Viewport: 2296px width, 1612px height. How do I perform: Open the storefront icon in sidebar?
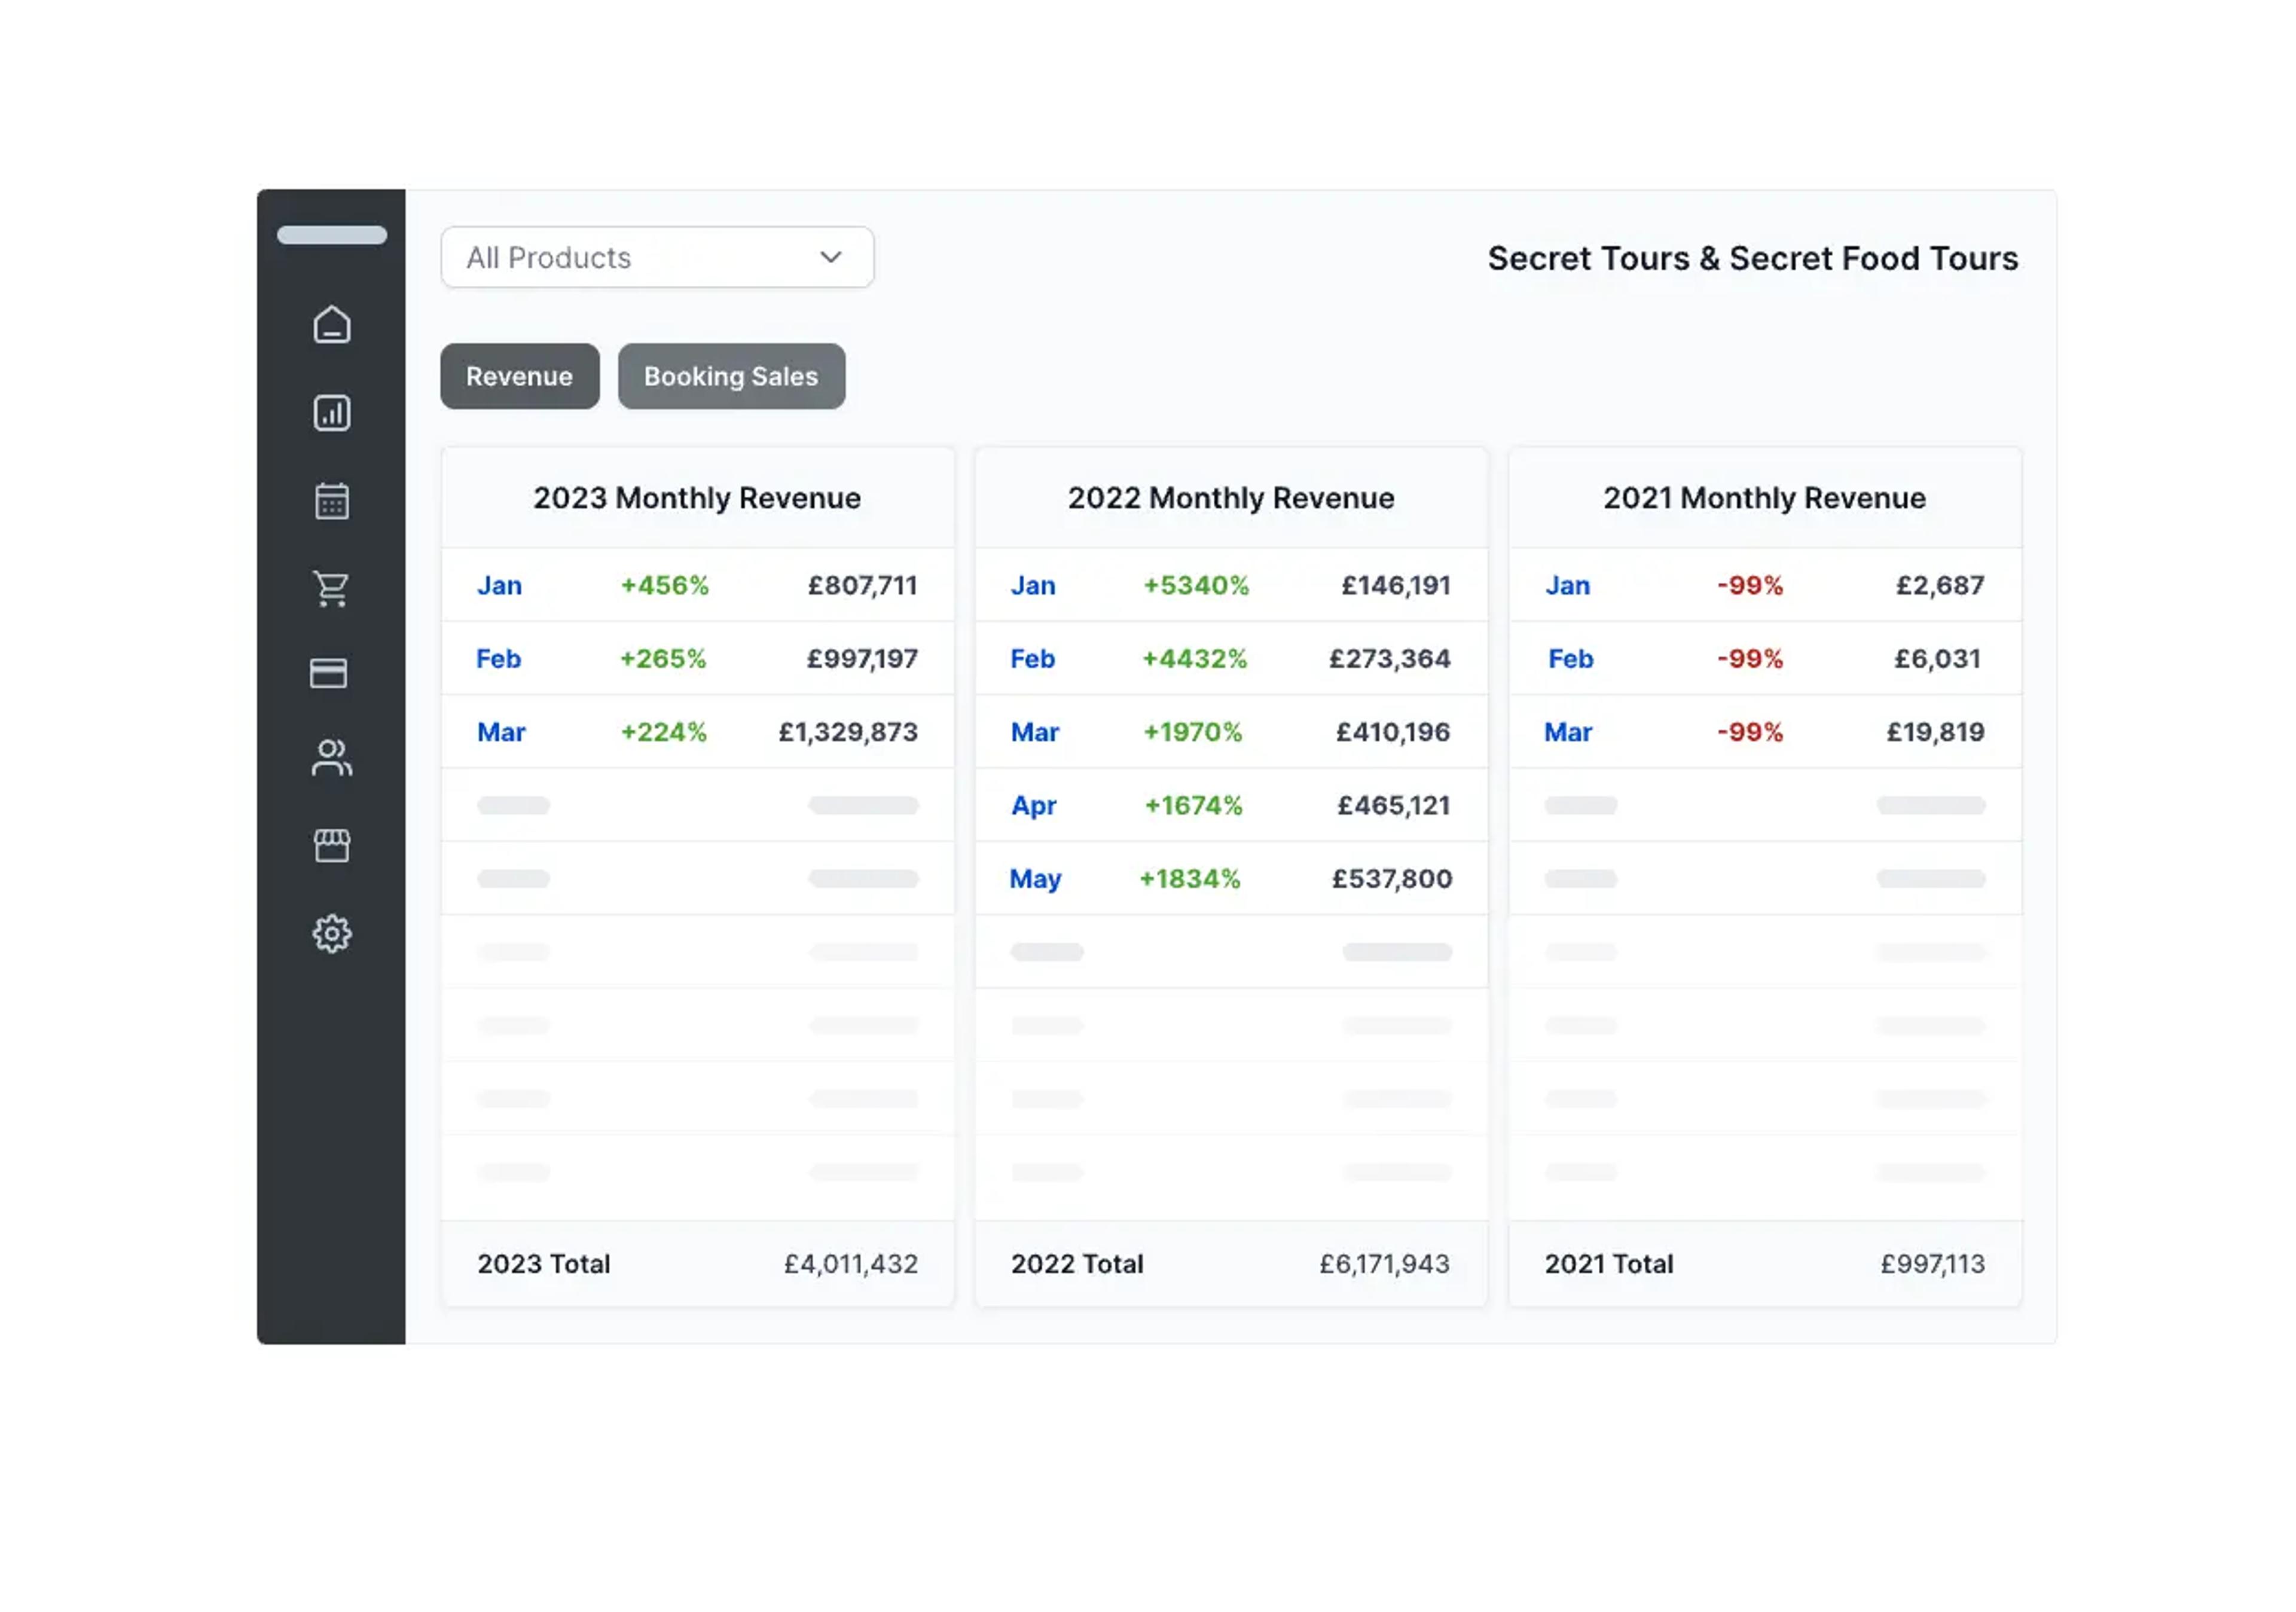[x=332, y=846]
